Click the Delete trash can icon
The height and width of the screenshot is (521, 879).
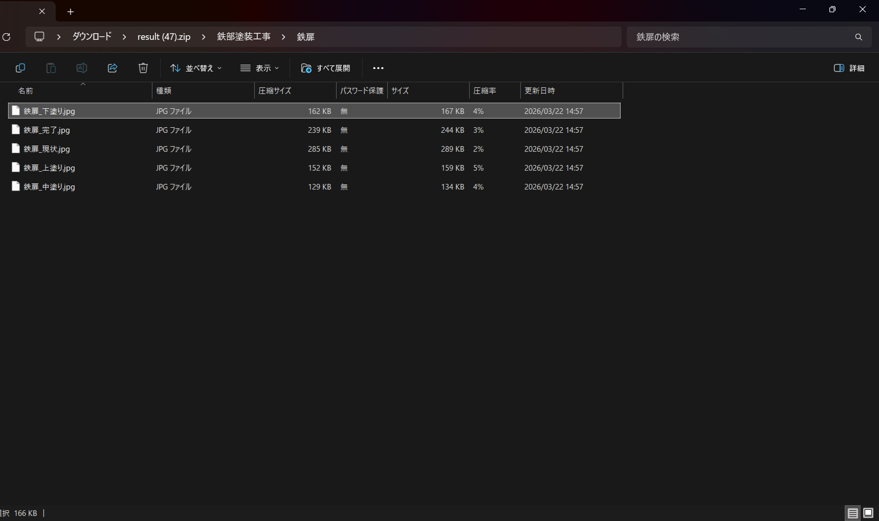click(143, 68)
